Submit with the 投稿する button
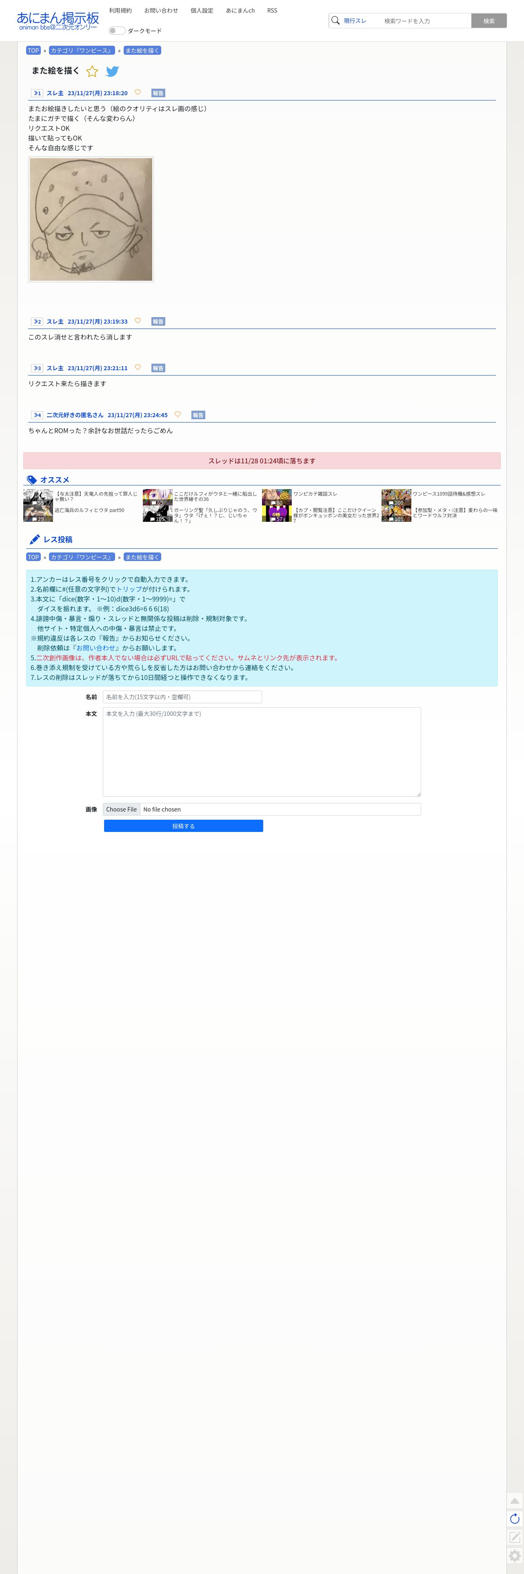The width and height of the screenshot is (524, 1574). [x=184, y=825]
